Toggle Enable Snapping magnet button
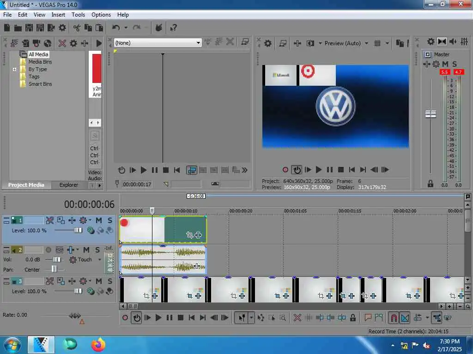 coord(394,318)
